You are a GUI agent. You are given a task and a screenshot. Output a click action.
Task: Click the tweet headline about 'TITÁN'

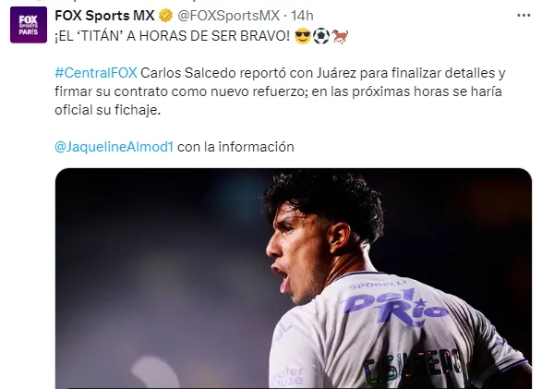pyautogui.click(x=172, y=36)
